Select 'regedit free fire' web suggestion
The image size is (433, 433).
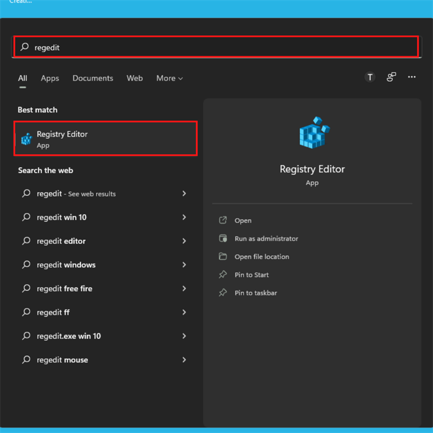[106, 288]
